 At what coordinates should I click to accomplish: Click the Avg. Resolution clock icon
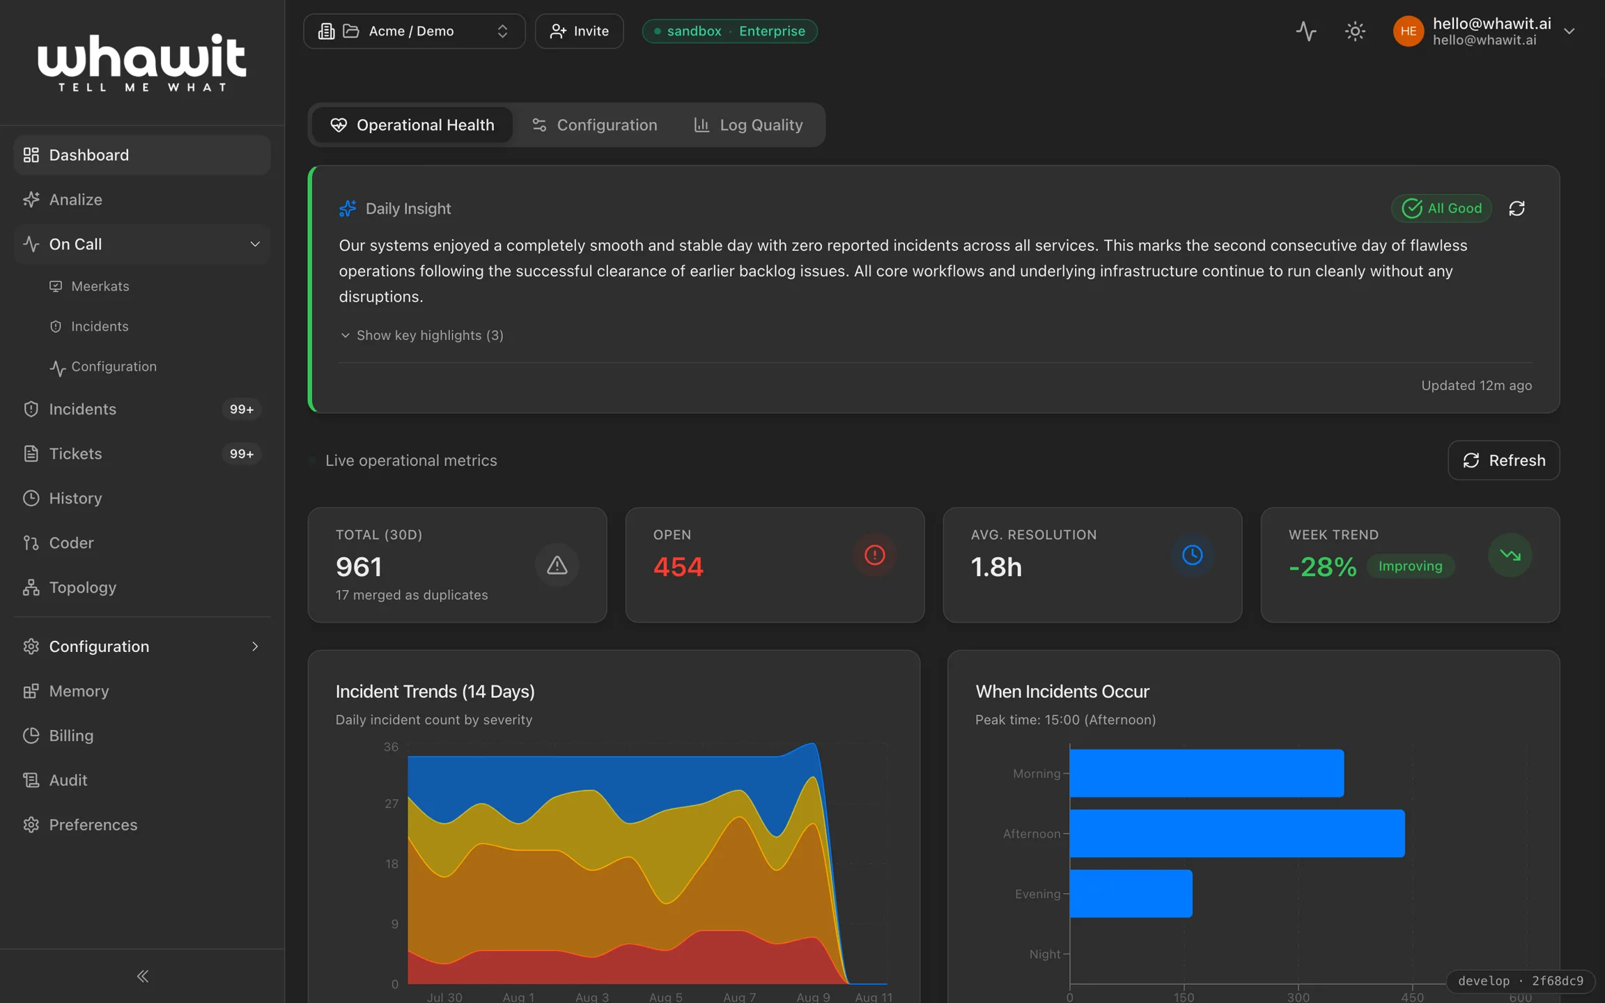tap(1192, 555)
